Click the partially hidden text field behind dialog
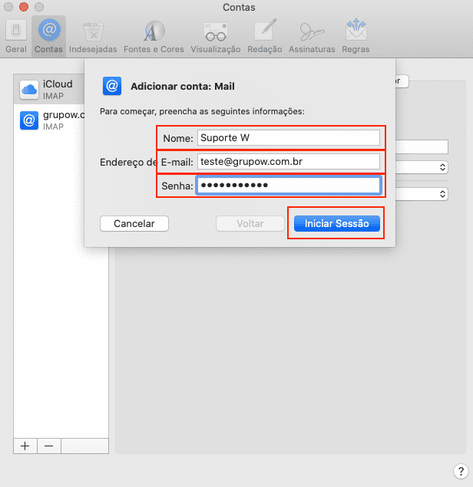 click(422, 146)
